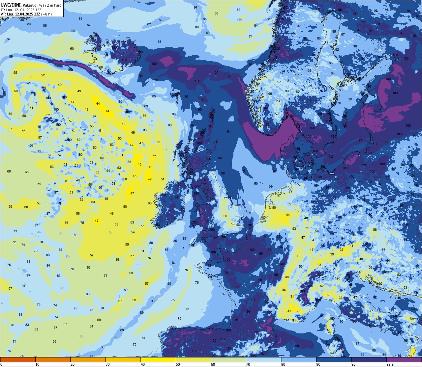Click the 40–50% bright yellow legend swatch

(158, 360)
